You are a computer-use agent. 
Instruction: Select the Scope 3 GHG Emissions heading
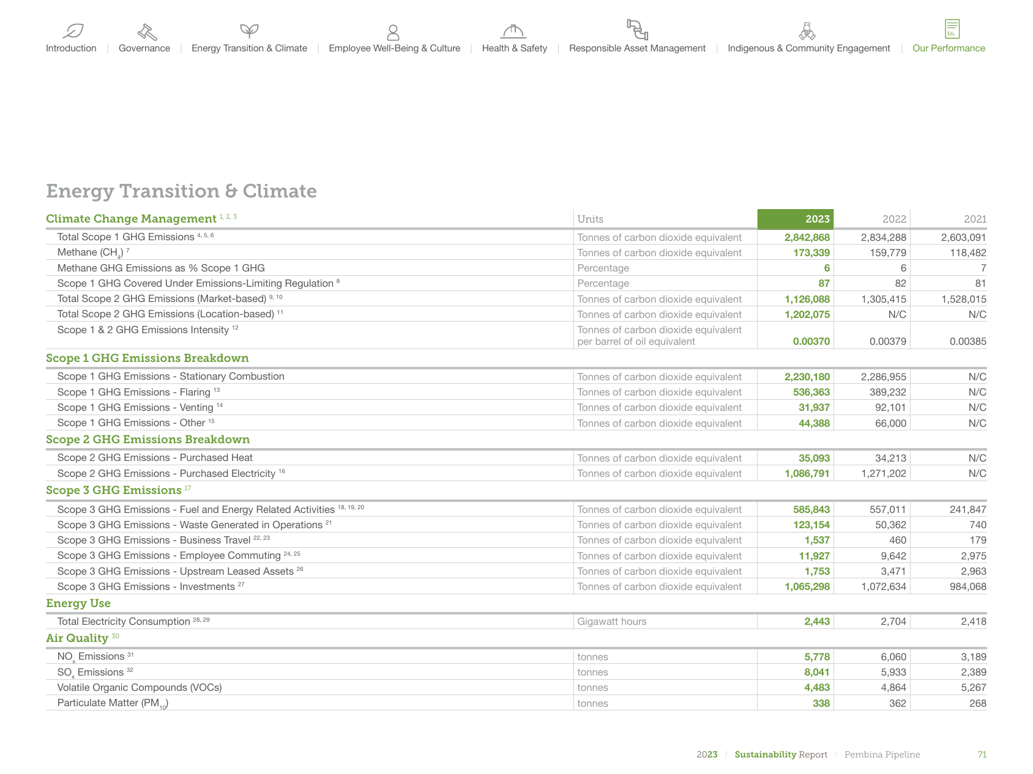(114, 490)
